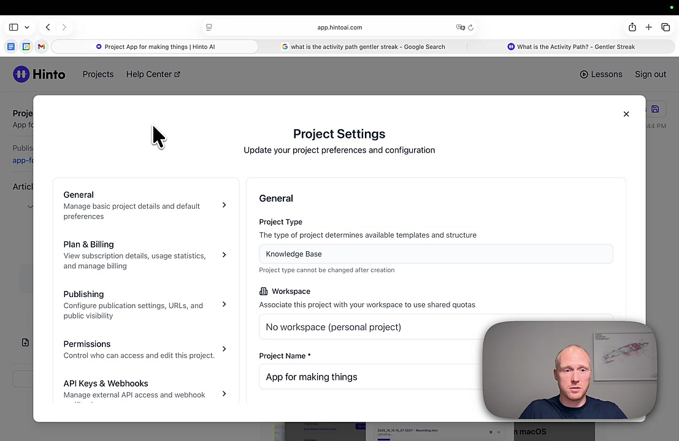
Task: Click the page reload icon in address bar
Action: click(x=470, y=28)
